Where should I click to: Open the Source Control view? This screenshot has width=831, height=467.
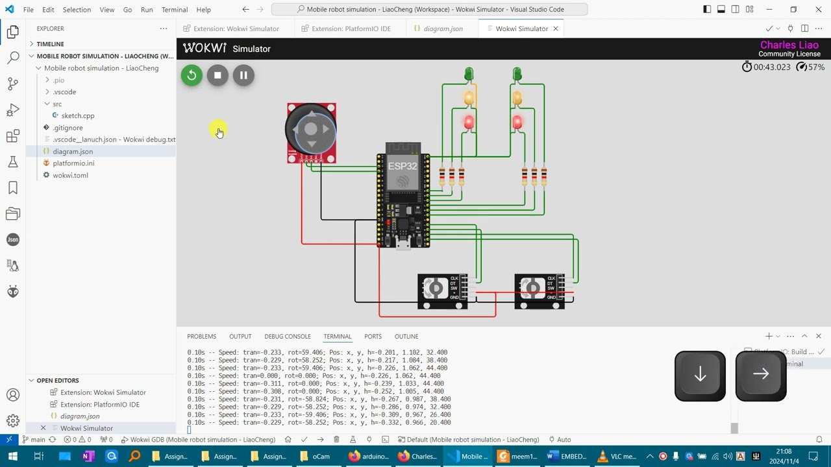[x=12, y=84]
